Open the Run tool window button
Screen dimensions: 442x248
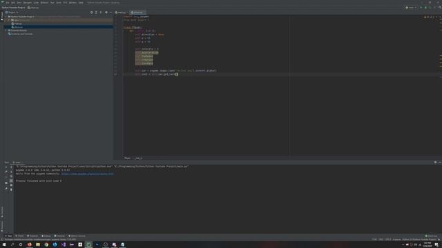click(x=8, y=236)
